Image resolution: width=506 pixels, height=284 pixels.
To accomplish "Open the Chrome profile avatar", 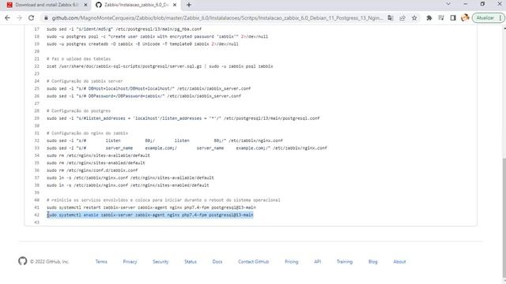I will [x=465, y=18].
